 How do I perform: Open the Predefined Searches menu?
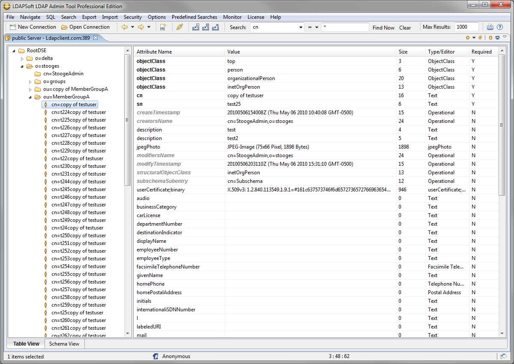[x=194, y=17]
